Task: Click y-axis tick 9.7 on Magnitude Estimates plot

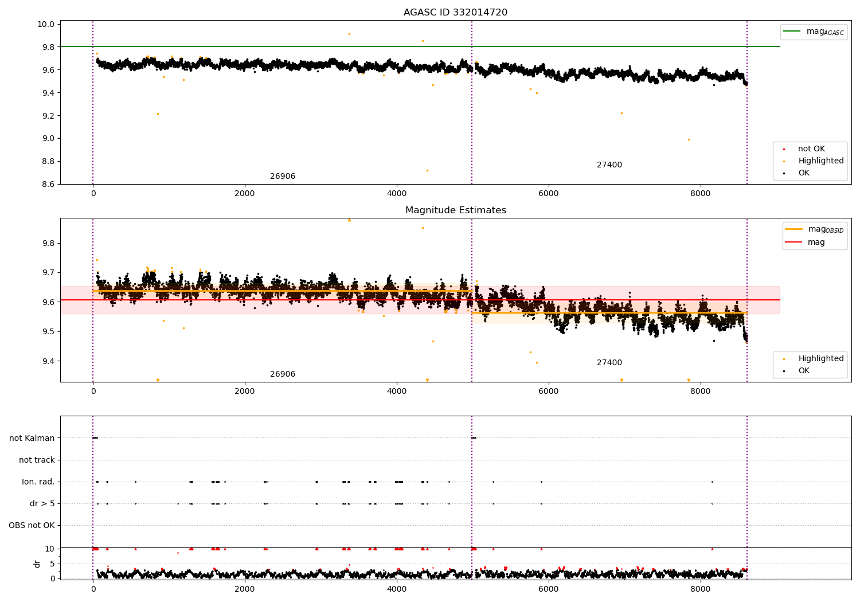Action: pos(48,273)
